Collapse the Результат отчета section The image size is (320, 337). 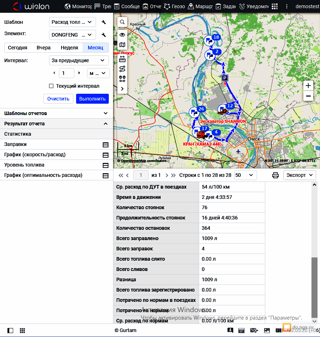click(105, 124)
